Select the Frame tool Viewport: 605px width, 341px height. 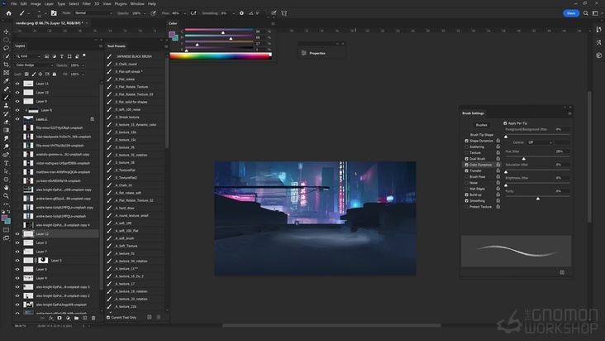[6, 73]
